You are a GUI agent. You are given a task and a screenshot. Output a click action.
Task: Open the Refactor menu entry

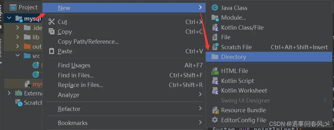[124, 109]
